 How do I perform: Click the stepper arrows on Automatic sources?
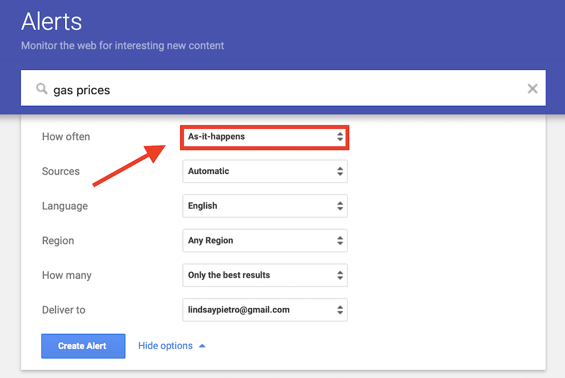340,172
